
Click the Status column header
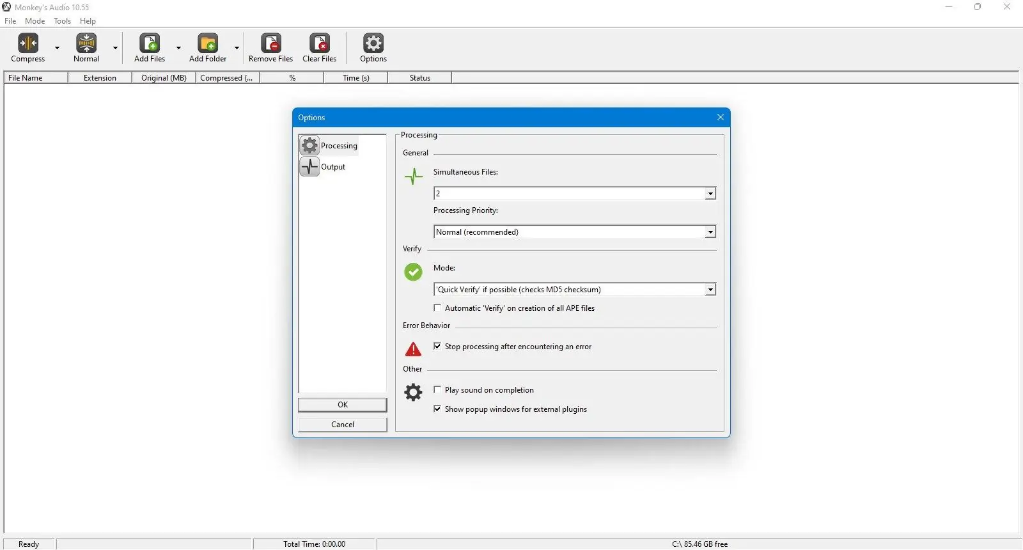(419, 78)
